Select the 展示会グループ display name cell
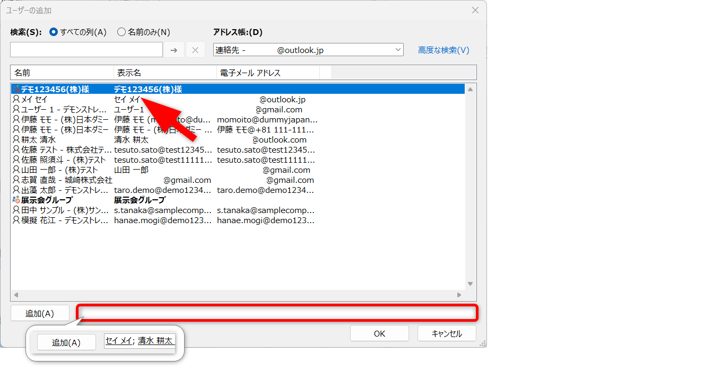Viewport: 713px width, 371px height. pyautogui.click(x=140, y=200)
